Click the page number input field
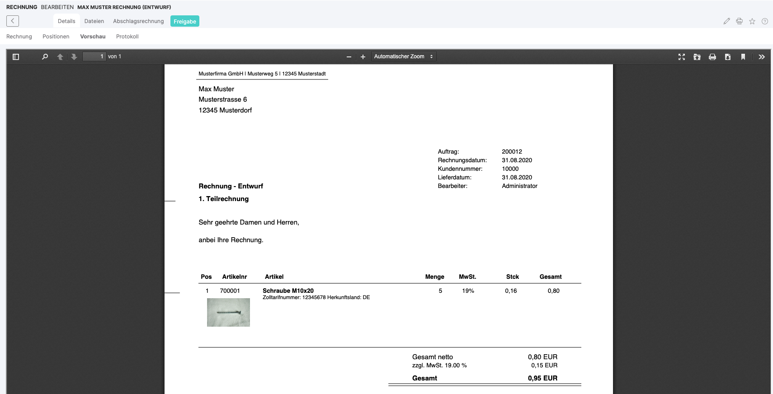The height and width of the screenshot is (394, 773). tap(94, 56)
